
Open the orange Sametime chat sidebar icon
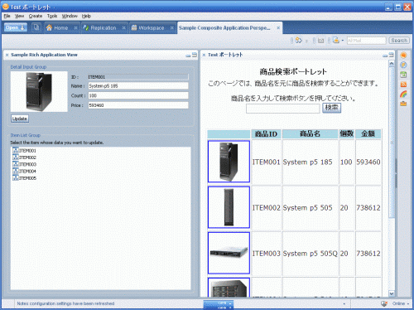click(x=403, y=56)
